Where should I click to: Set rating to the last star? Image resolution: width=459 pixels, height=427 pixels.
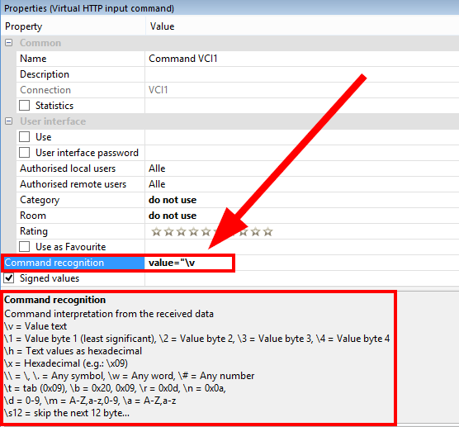[x=267, y=232]
